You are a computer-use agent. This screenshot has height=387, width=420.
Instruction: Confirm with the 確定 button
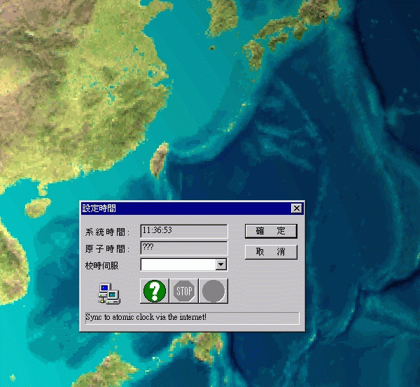[x=271, y=231]
